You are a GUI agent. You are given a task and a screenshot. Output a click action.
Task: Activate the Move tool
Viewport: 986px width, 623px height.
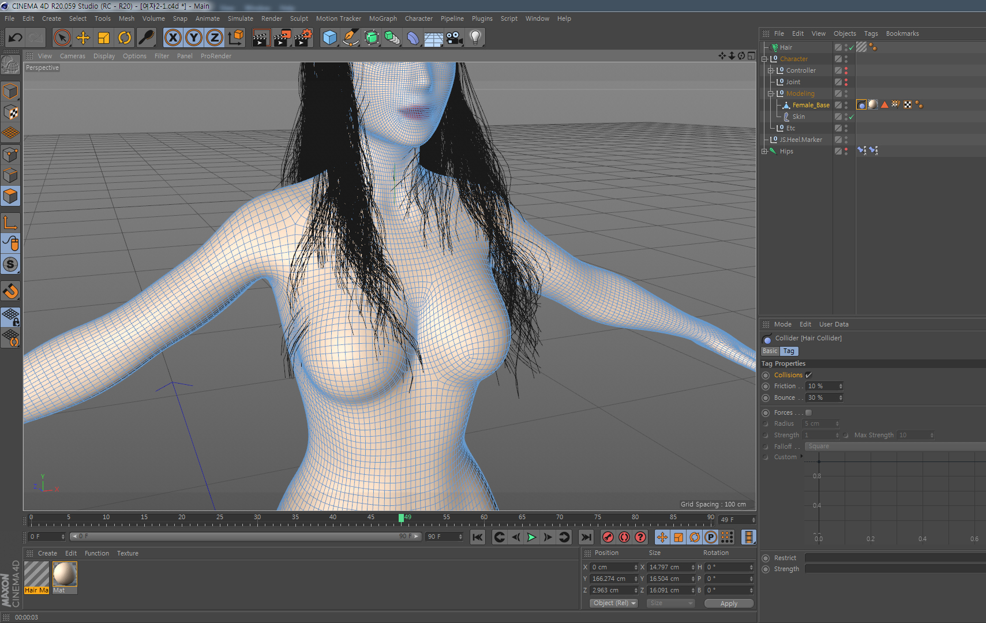[83, 38]
